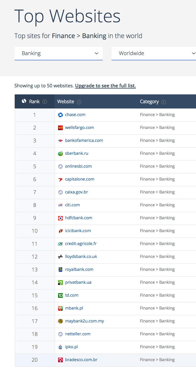Click rank number 10 cell
This screenshot has height=367, width=196.
click(x=35, y=231)
